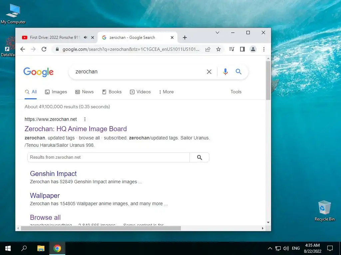Open search Tools options

pyautogui.click(x=236, y=92)
